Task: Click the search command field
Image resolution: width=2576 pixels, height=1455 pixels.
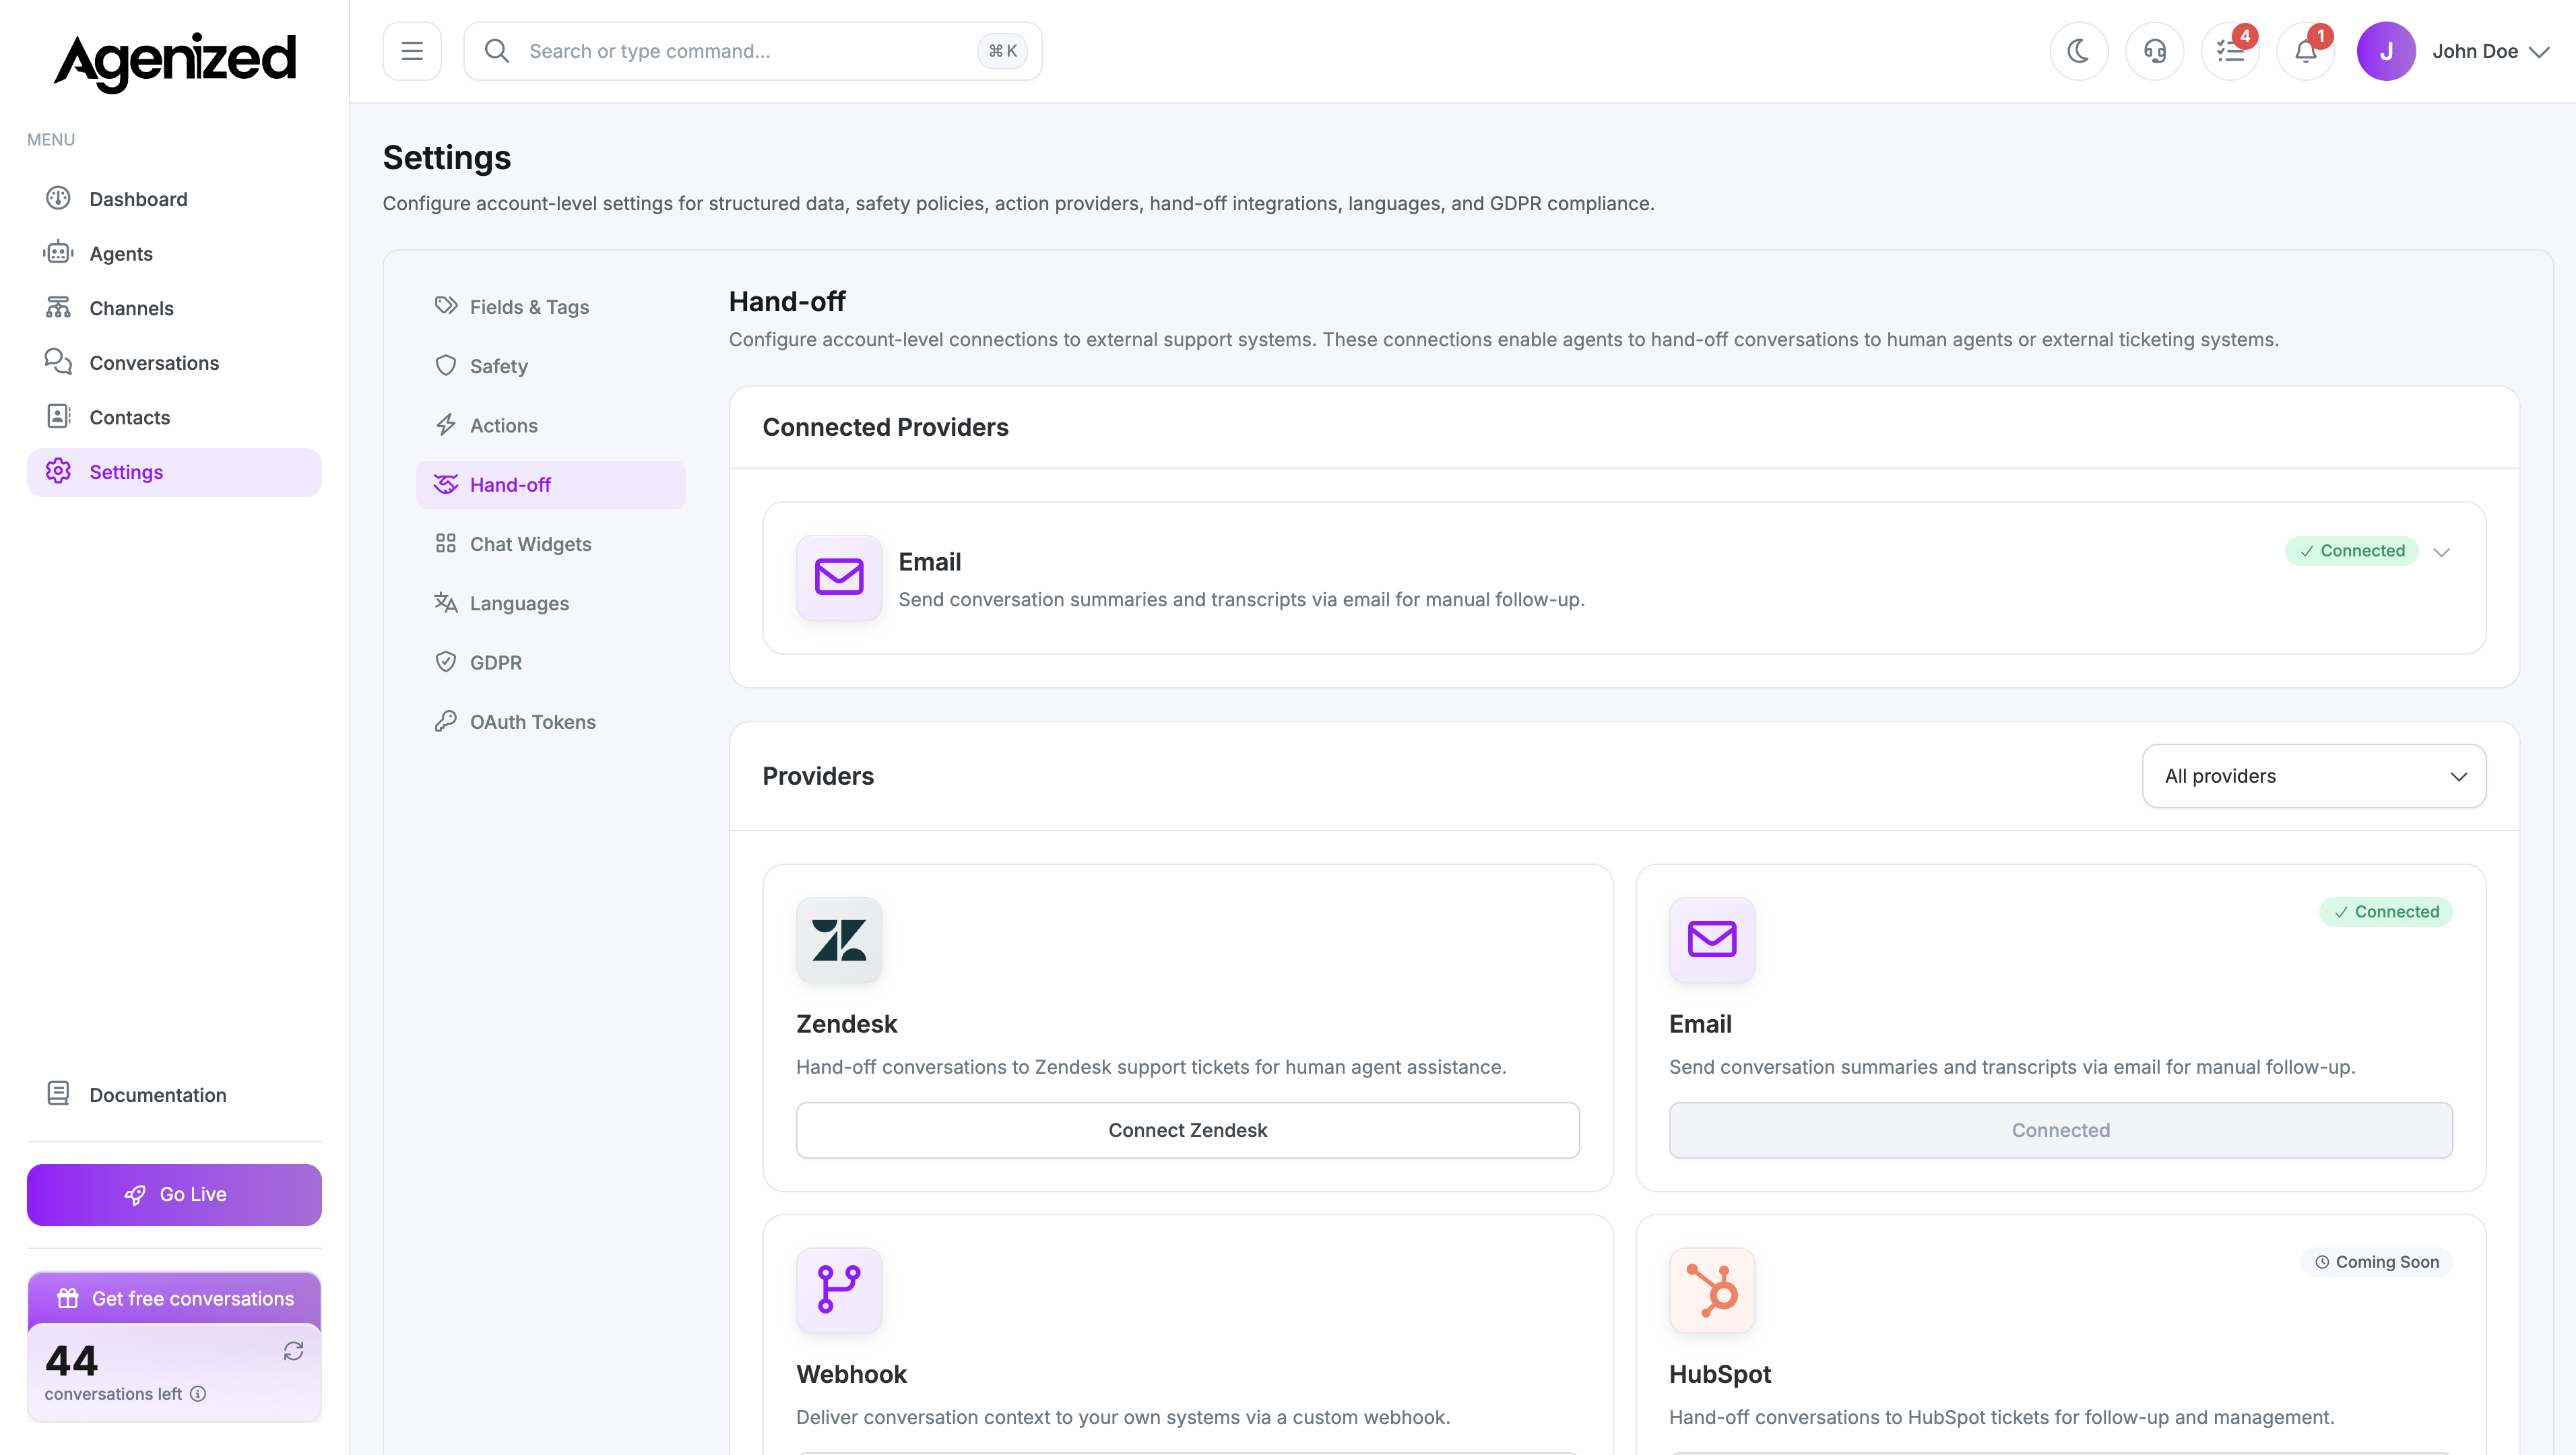Action: (x=750, y=50)
